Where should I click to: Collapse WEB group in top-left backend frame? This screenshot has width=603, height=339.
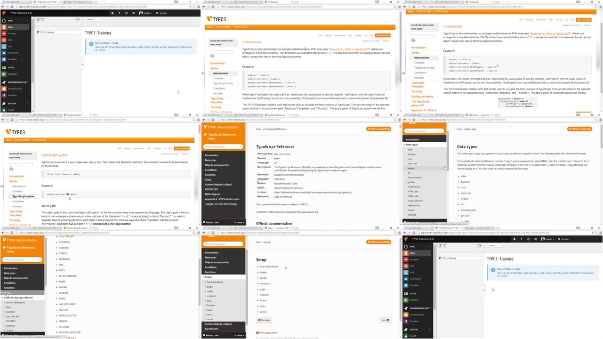[x=15, y=21]
